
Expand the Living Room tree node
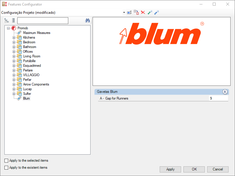pos(14,56)
